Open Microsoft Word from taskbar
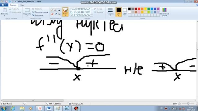 click(49, 108)
